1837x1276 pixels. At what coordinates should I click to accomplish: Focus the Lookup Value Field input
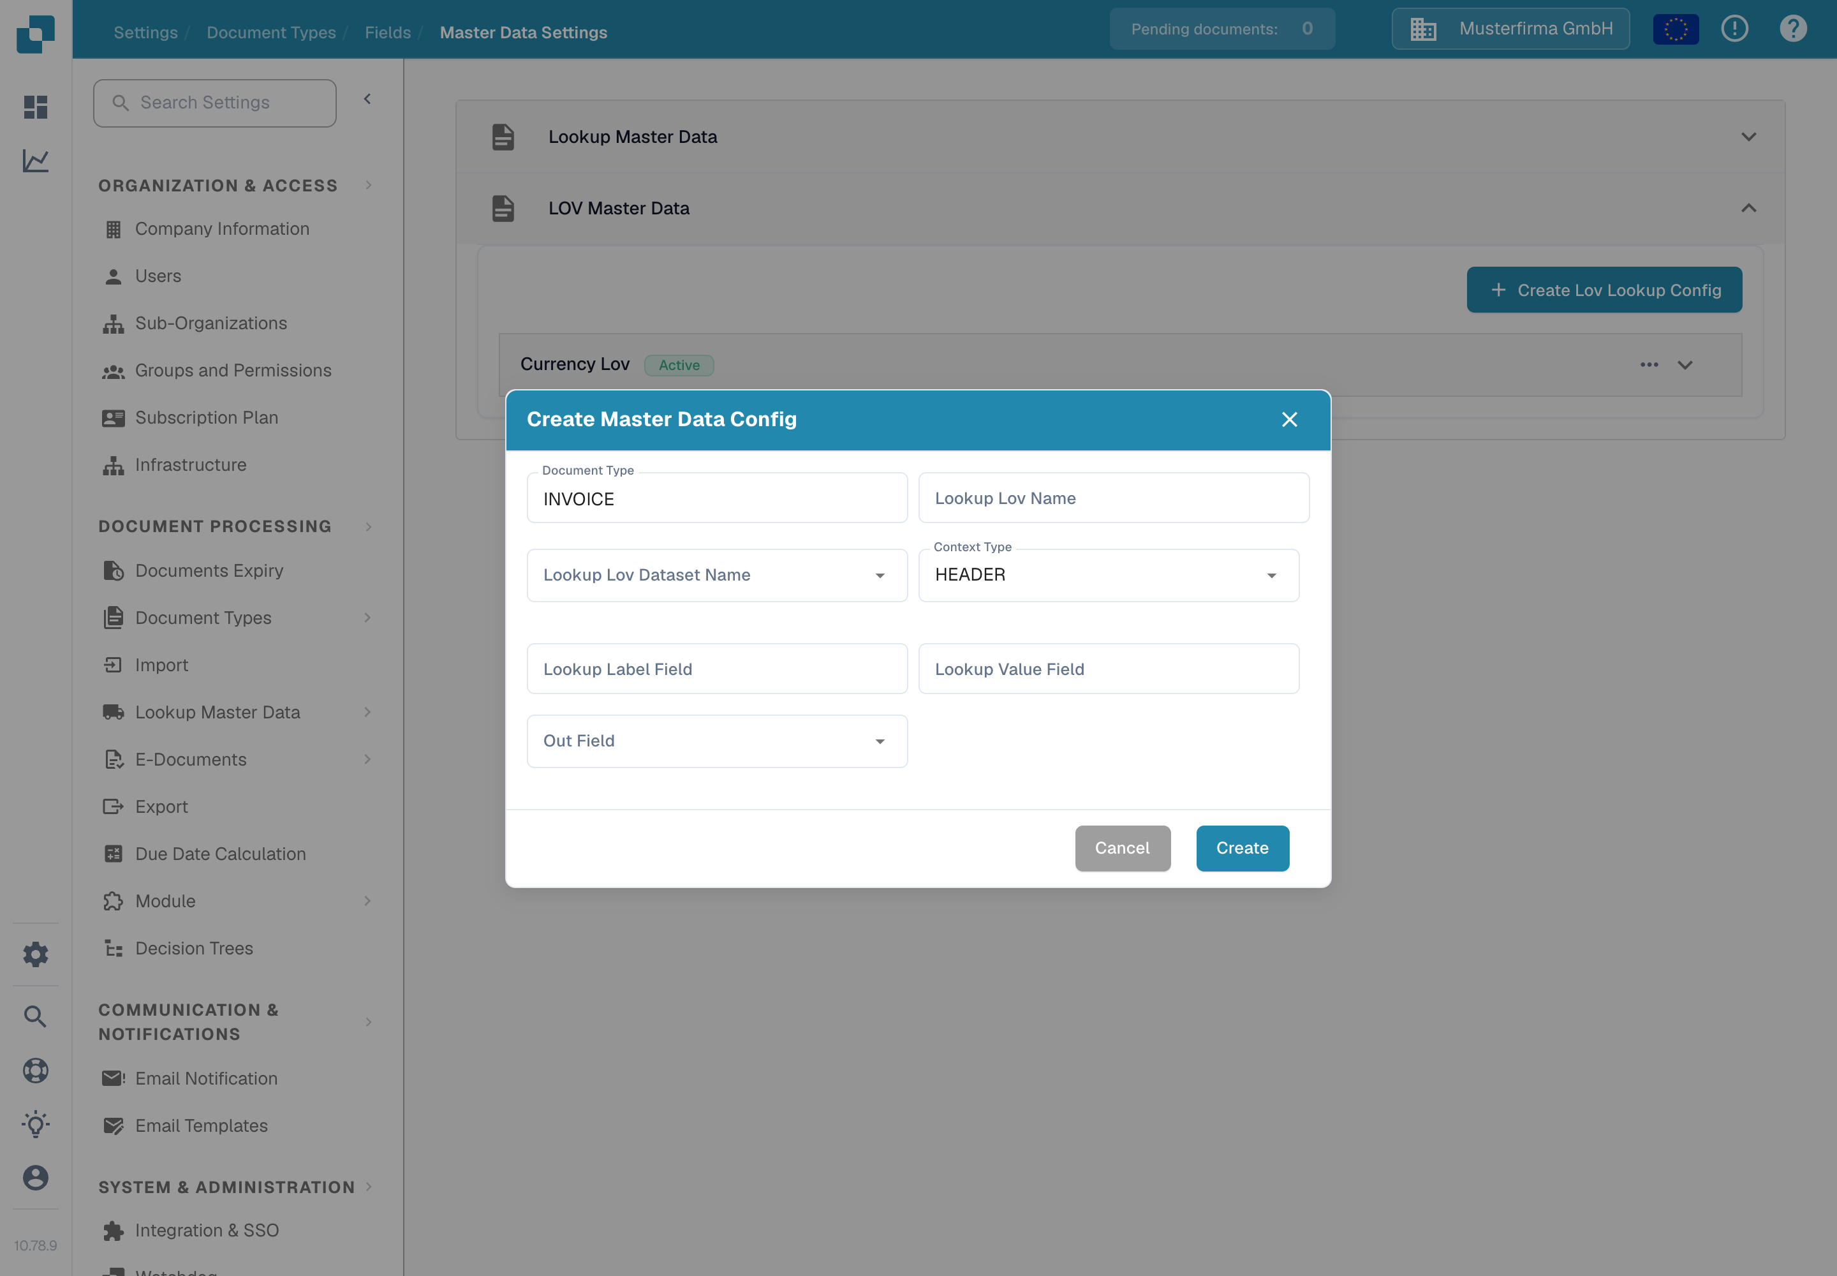tap(1108, 669)
